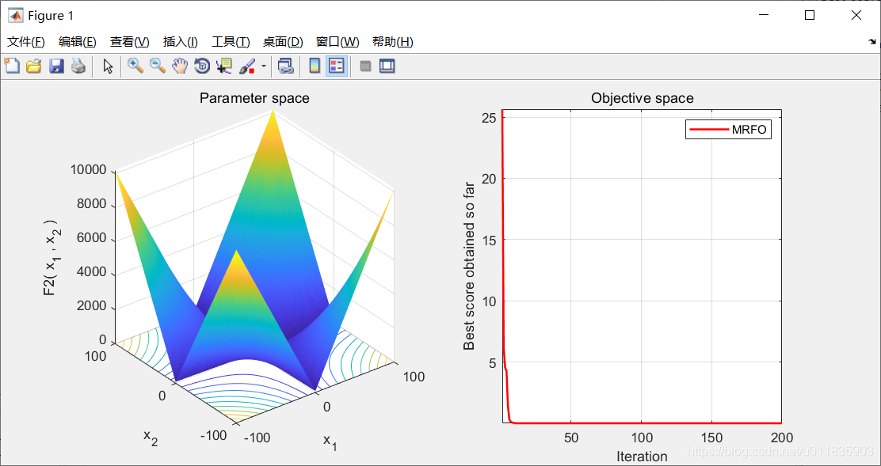Screen dimensions: 881x466
Task: Print the figure using printer icon
Action: click(78, 66)
